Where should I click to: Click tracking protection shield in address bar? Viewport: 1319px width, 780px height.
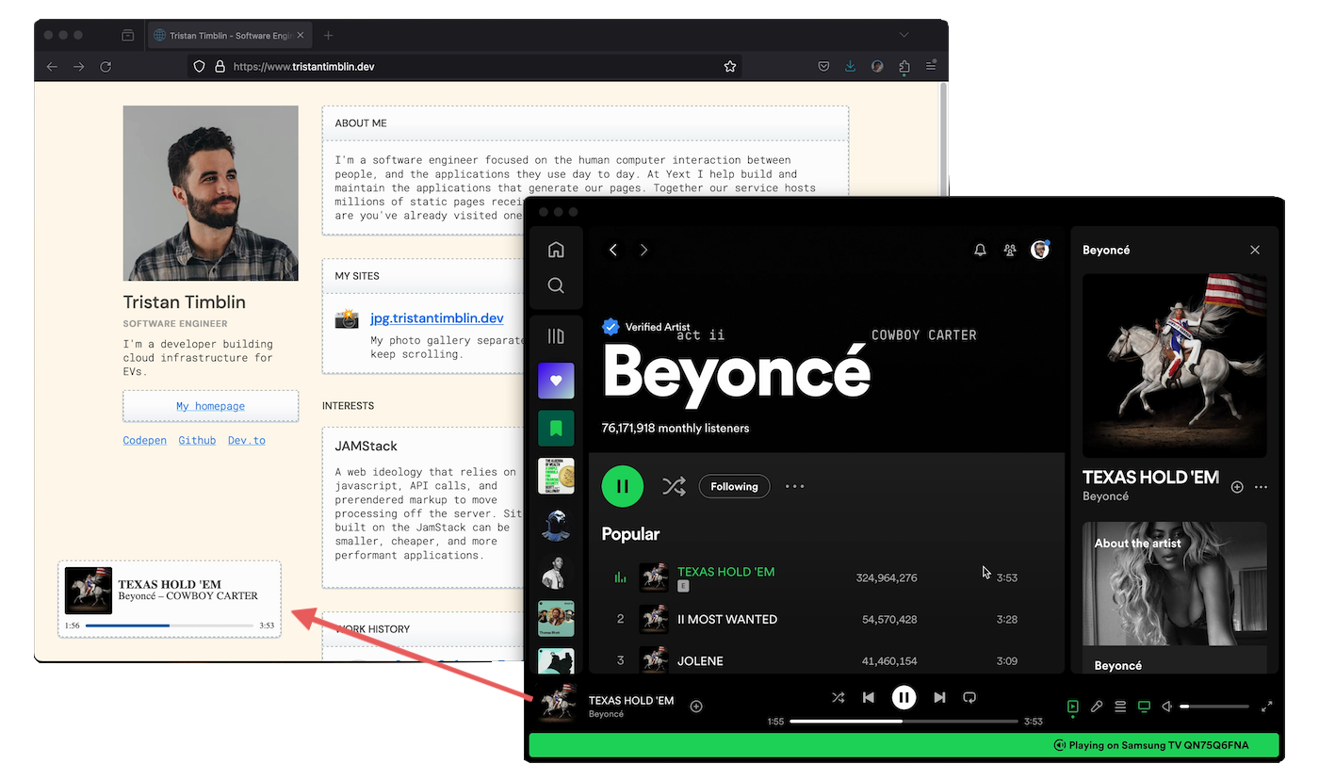199,67
